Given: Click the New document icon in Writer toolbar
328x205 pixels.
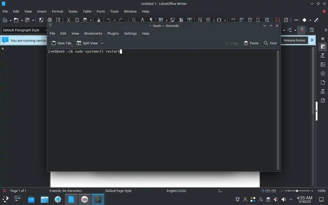Looking at the screenshot, I should click(5, 20).
